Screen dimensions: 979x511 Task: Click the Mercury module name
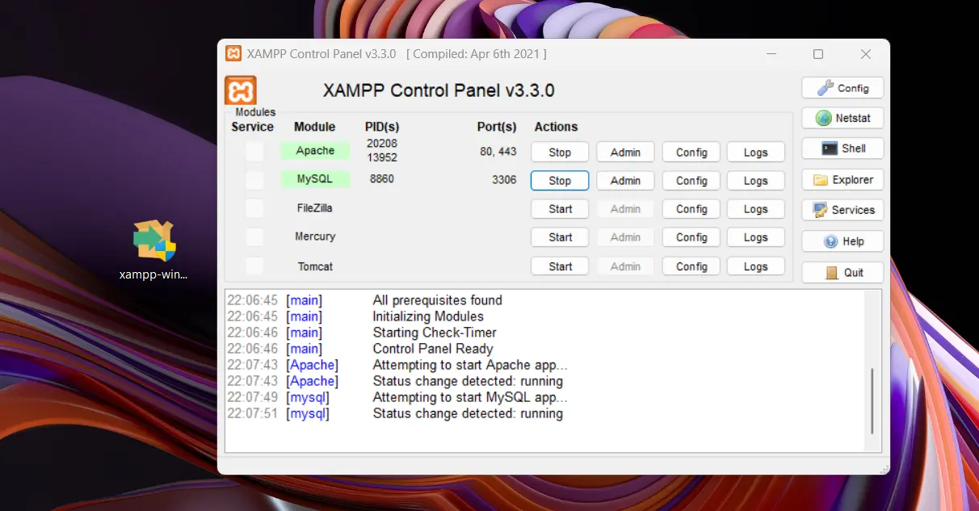[315, 237]
